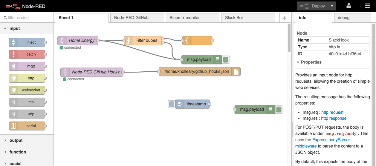Screen dimensions: 376x166
Task: Select the Home Energy mqtt node
Action: click(78, 40)
